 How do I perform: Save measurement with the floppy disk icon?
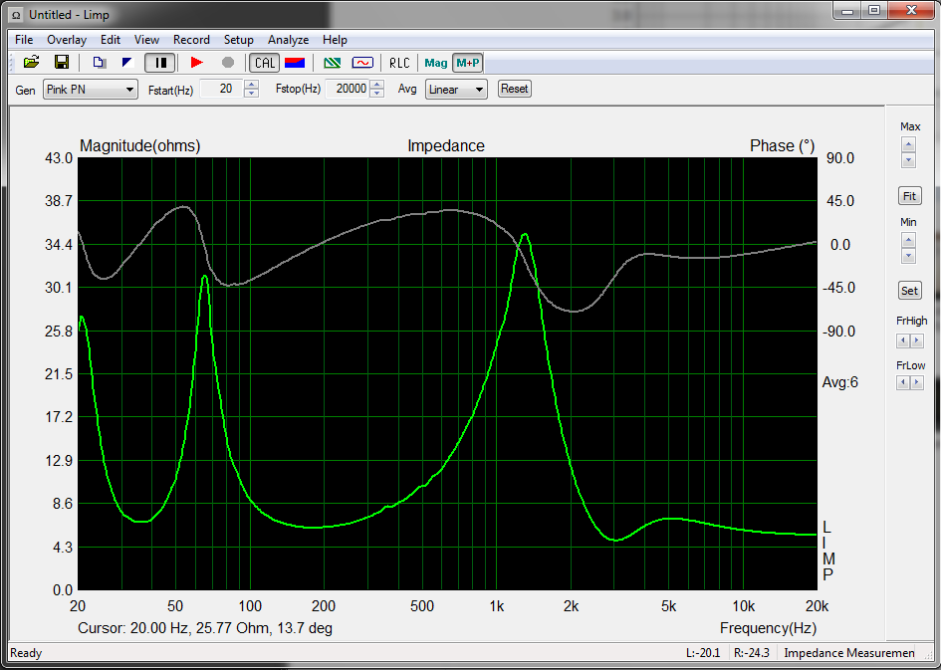point(61,63)
